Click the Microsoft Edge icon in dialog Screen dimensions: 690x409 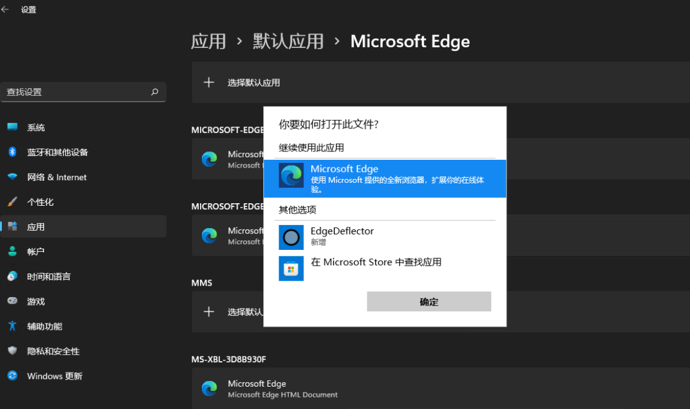[291, 175]
